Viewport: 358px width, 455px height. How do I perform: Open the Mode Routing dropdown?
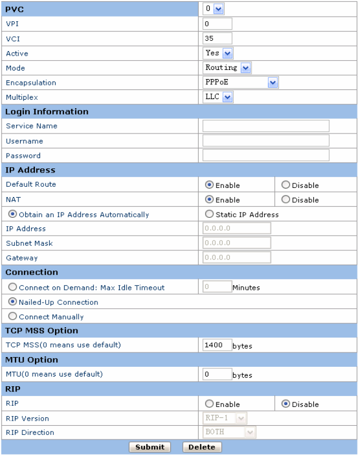tap(227, 68)
